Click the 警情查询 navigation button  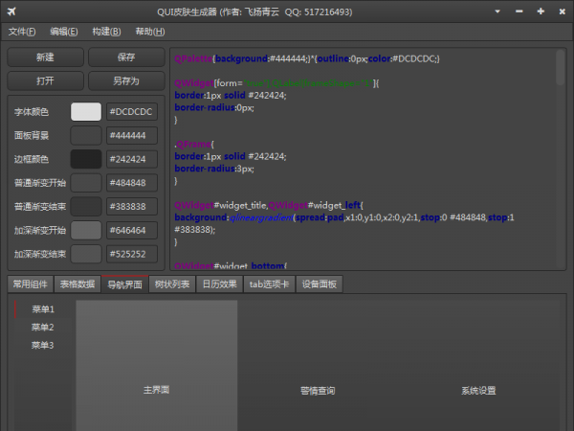(x=318, y=391)
